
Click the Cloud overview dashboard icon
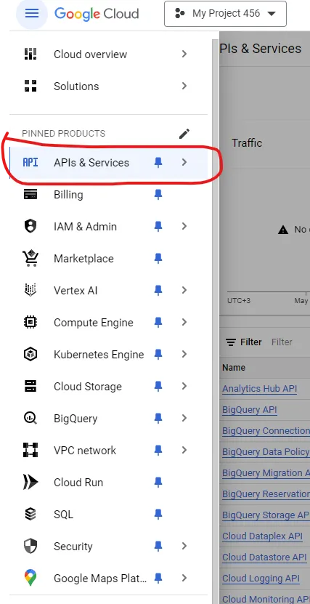(30, 54)
